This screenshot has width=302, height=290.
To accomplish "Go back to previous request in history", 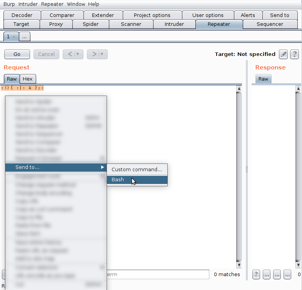I will click(x=70, y=54).
